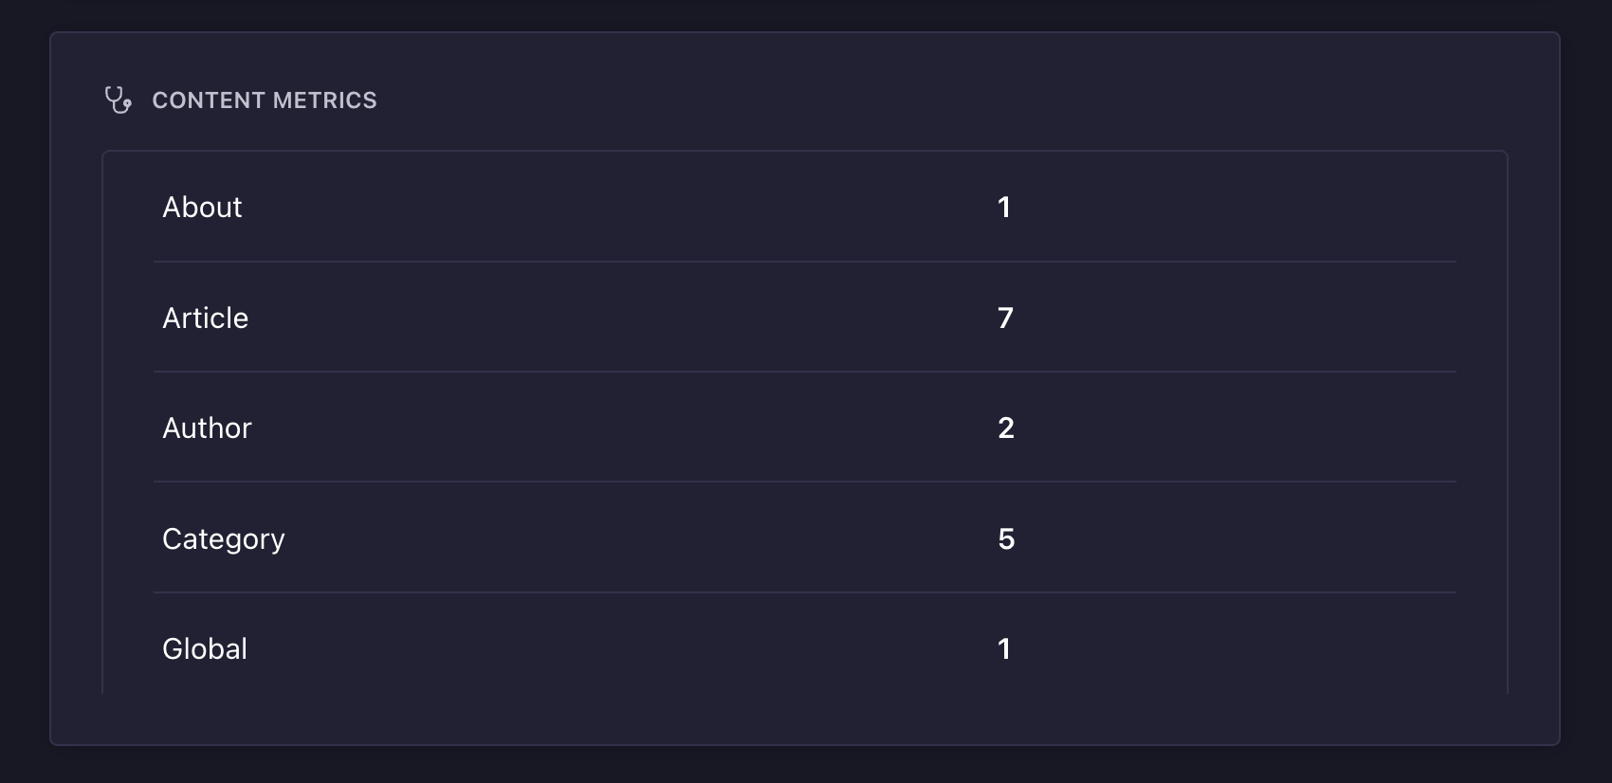
Task: Click the Author label text
Action: click(x=207, y=428)
